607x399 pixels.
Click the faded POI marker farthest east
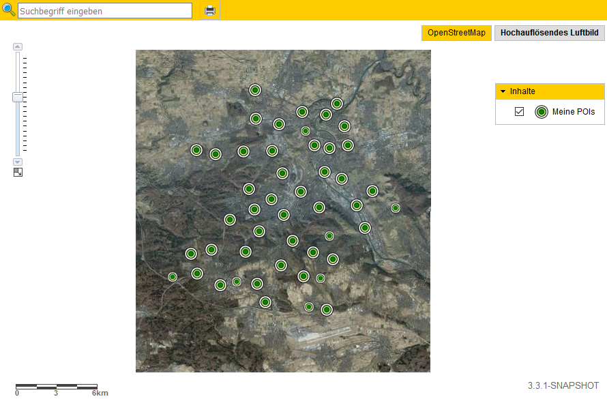pos(396,208)
